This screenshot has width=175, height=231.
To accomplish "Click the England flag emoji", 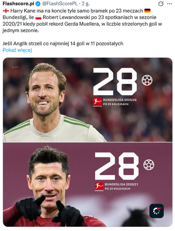I will [x=6, y=11].
